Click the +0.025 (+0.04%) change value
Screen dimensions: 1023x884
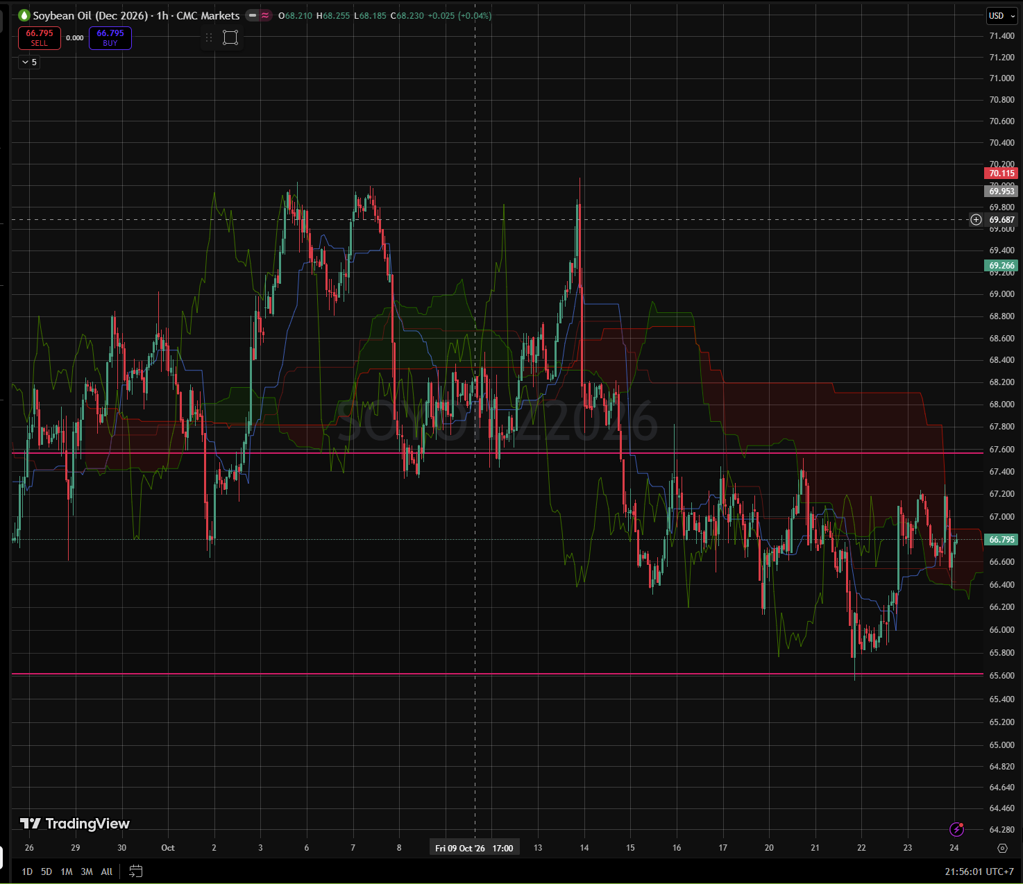tap(459, 15)
